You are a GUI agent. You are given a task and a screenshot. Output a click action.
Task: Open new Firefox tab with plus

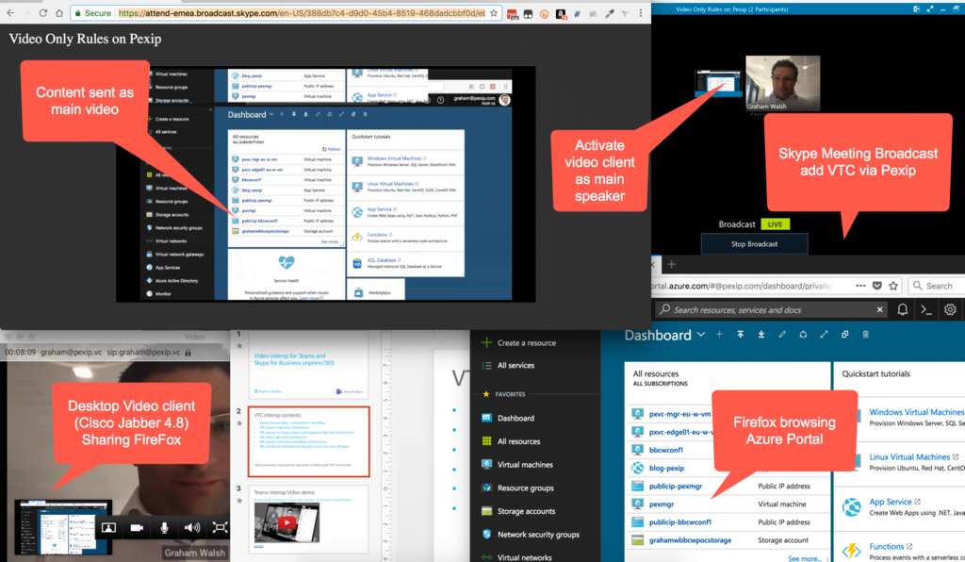pos(671,264)
